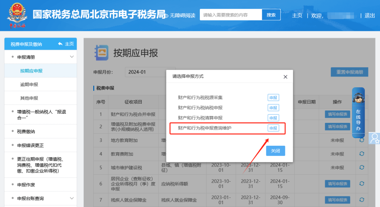Click 申报 for 财产和行为税纳税申报
This screenshot has width=380, height=207.
(x=273, y=108)
